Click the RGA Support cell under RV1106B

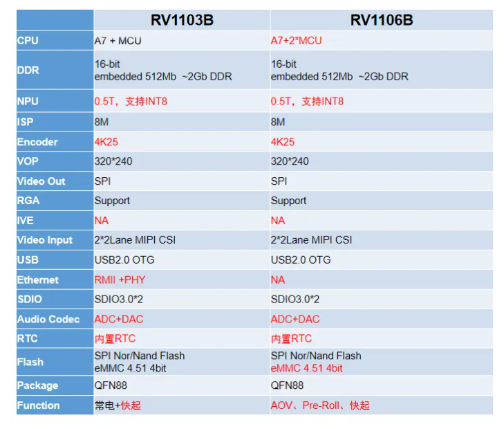(x=288, y=201)
